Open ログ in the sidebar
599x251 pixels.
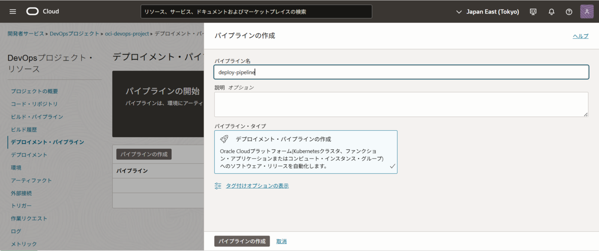tap(16, 231)
